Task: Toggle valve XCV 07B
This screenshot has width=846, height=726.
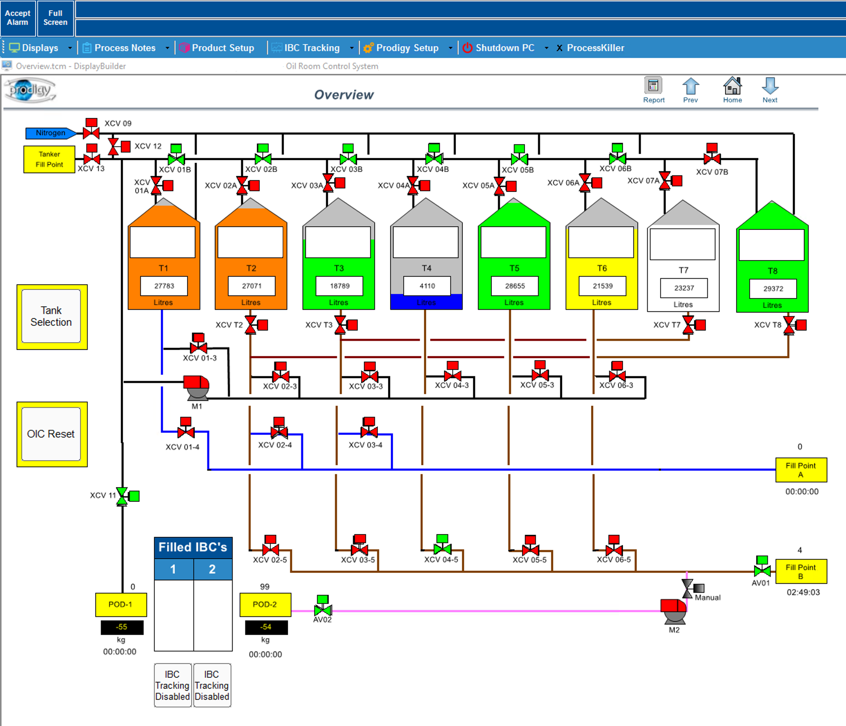Action: (x=712, y=154)
